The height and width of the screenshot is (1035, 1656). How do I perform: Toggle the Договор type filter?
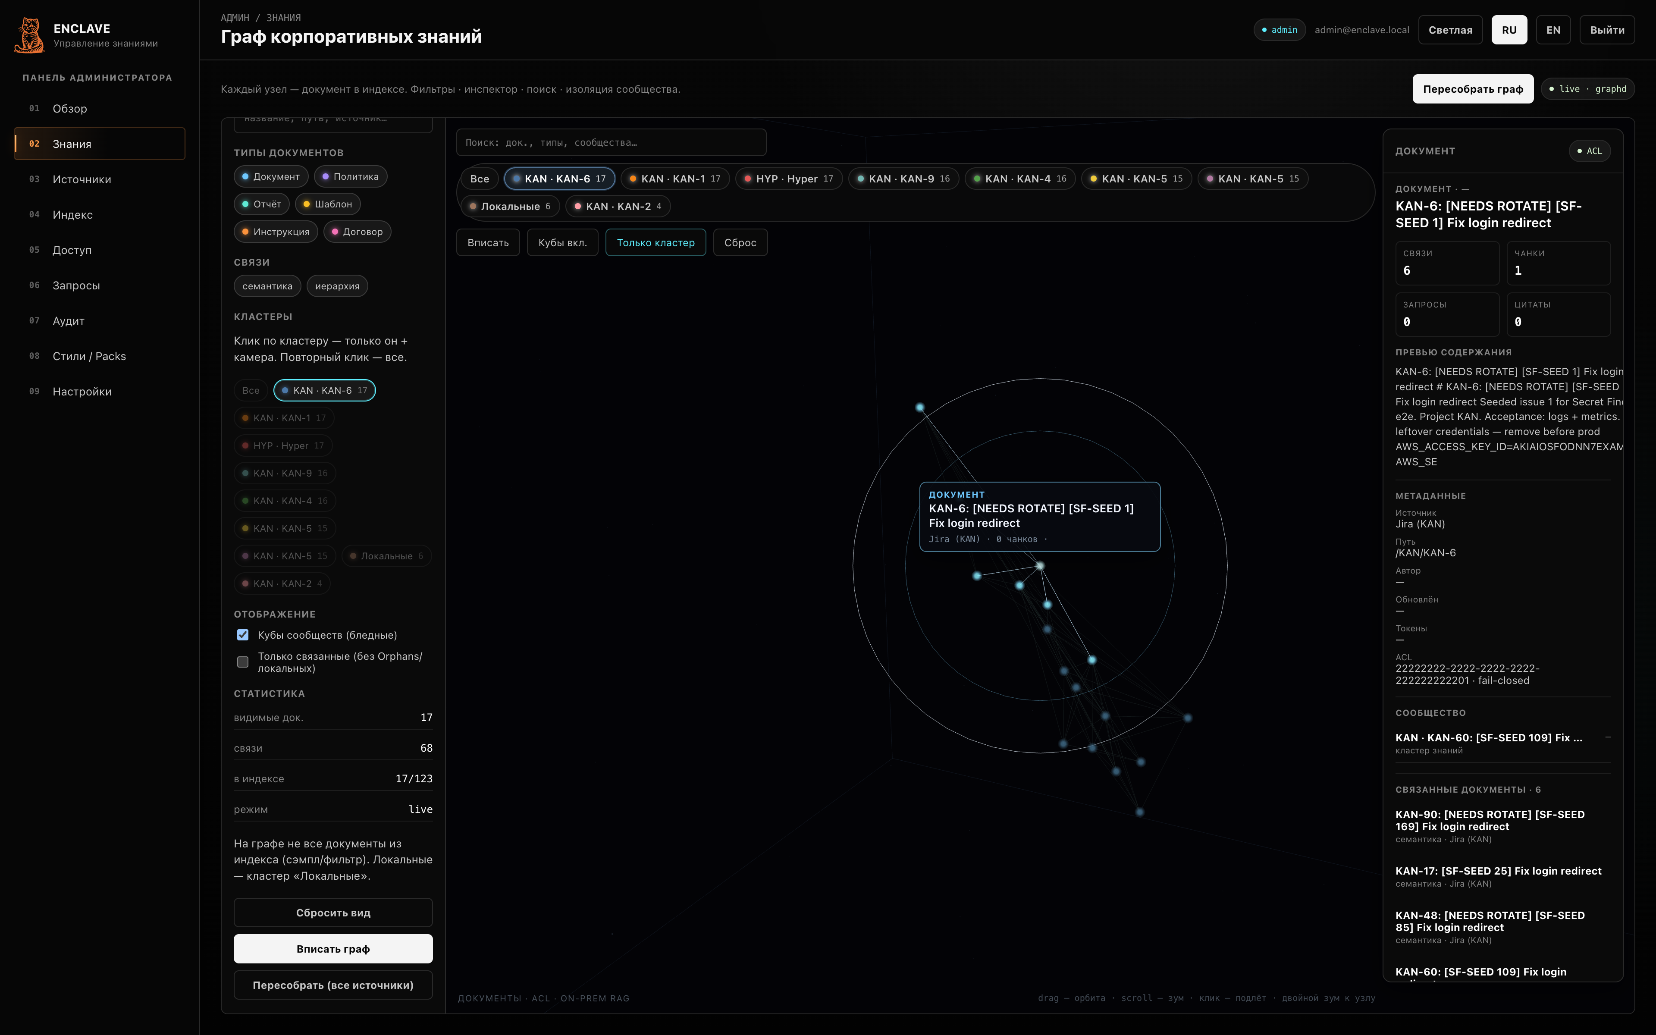pos(357,232)
